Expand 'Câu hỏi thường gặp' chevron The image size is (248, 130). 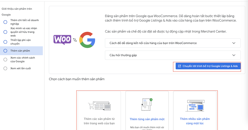234,55
